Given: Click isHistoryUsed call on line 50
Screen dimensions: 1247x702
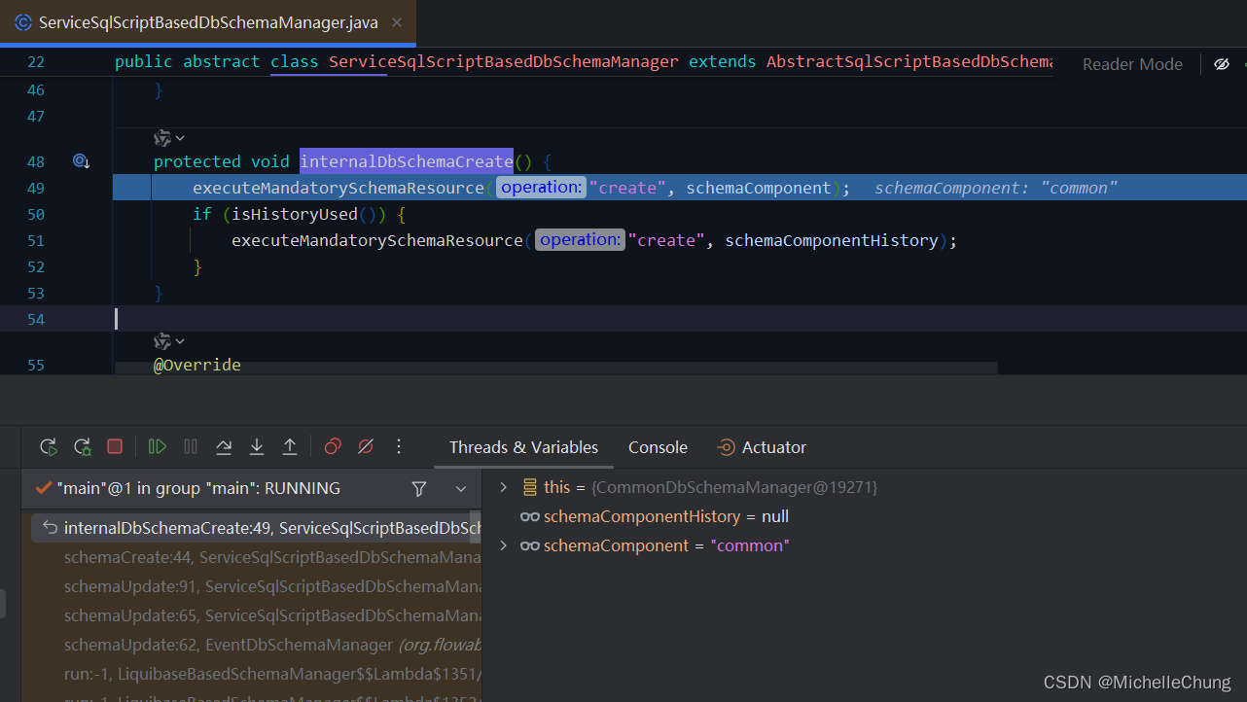Looking at the screenshot, I should (295, 214).
